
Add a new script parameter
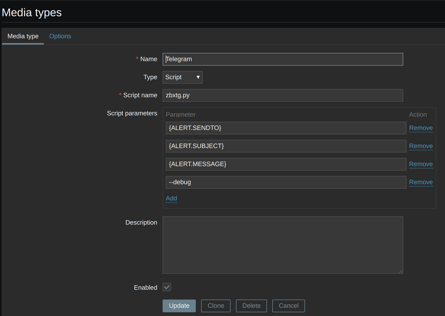point(171,198)
